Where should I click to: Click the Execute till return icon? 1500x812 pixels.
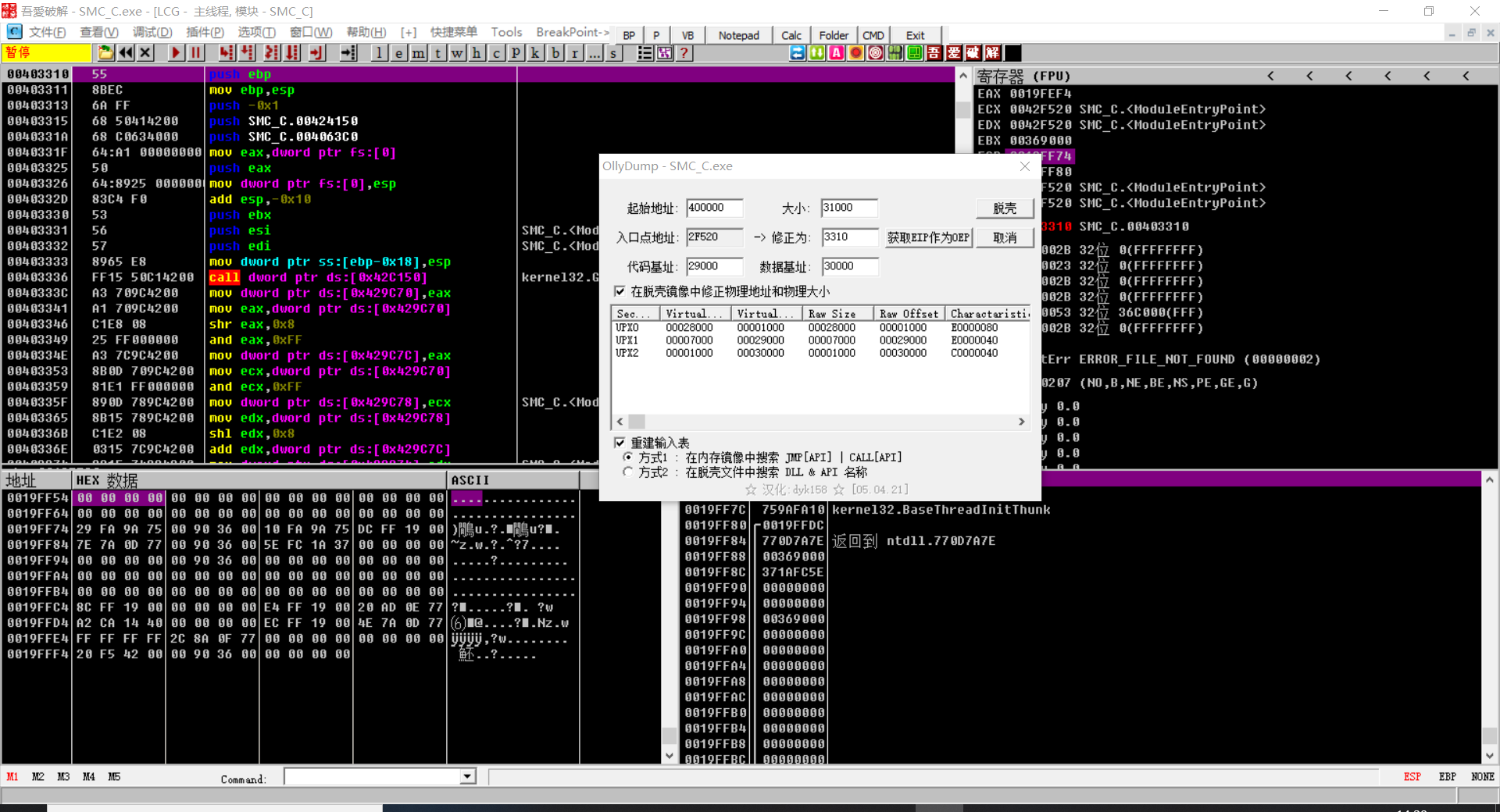tap(316, 53)
